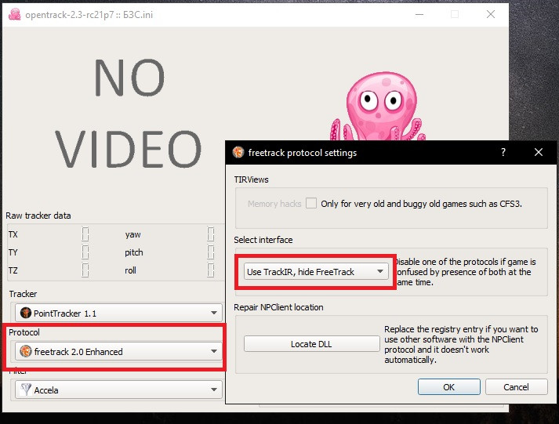Click the freetrack icon in dialog title bar
This screenshot has width=559, height=424.
pos(238,153)
